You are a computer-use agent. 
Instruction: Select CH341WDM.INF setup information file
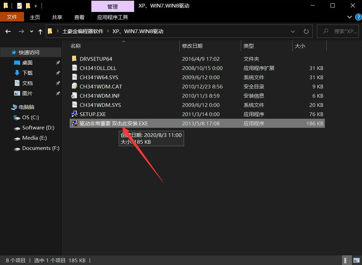pos(100,96)
